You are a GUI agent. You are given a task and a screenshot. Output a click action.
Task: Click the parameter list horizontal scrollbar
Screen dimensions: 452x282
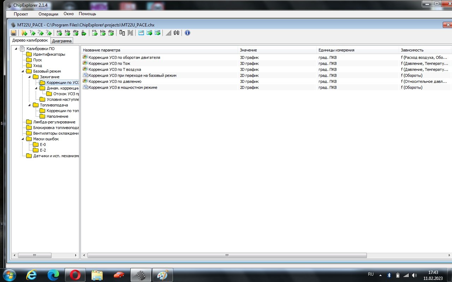point(227,255)
